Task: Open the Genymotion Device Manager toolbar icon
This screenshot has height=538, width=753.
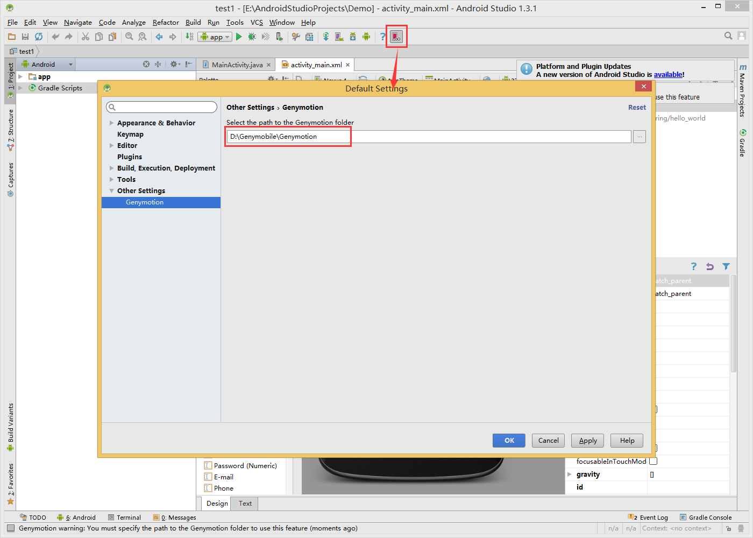Action: pyautogui.click(x=396, y=37)
